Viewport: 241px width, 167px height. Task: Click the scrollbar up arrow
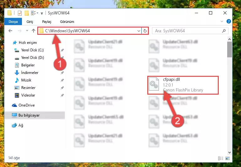229,39
